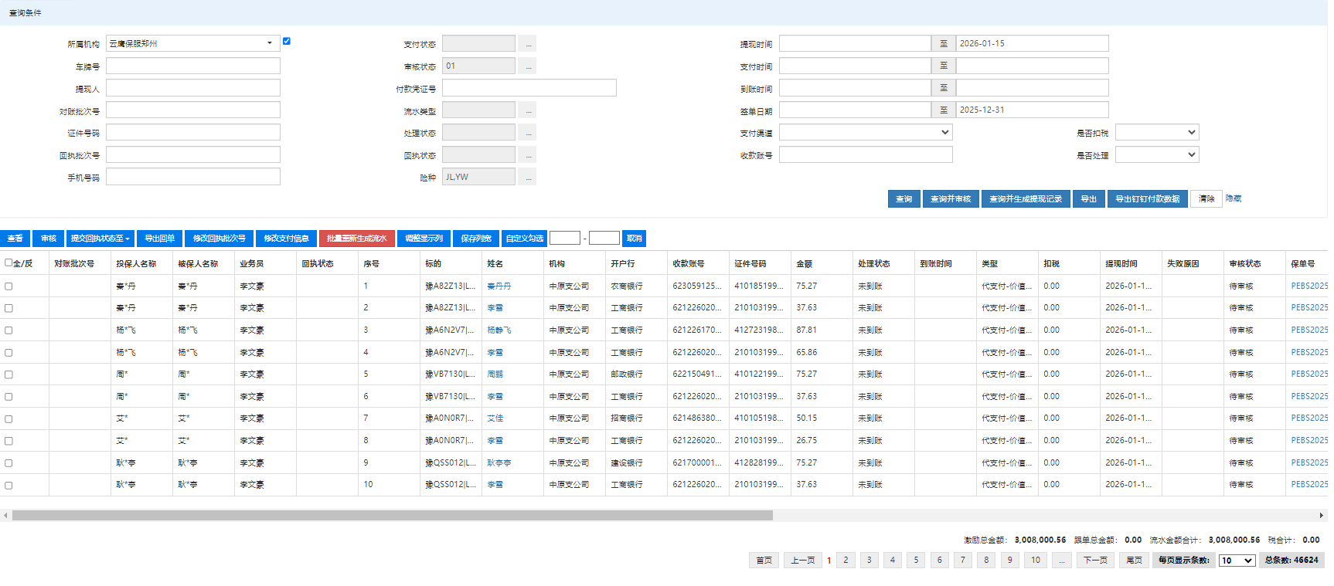1334x586 pixels.
Task: Jump to 下一页 next page
Action: (1095, 561)
